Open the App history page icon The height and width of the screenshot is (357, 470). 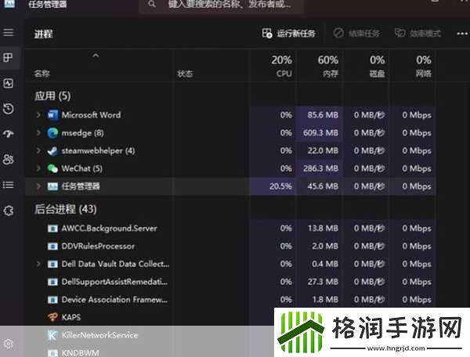point(9,109)
